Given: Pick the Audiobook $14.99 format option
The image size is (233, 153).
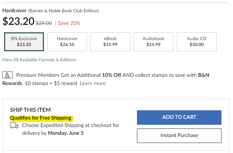Looking at the screenshot, I should (x=153, y=42).
